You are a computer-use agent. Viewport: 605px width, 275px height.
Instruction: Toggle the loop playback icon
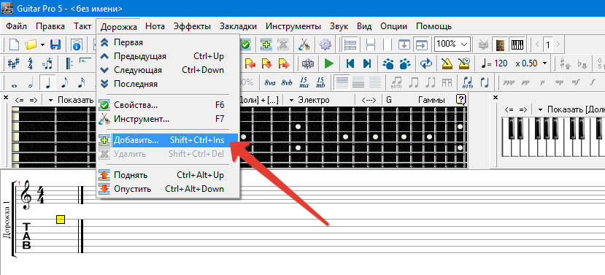click(426, 63)
